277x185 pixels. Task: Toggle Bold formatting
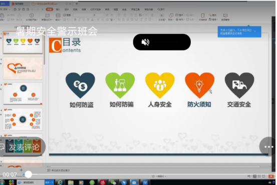point(75,19)
